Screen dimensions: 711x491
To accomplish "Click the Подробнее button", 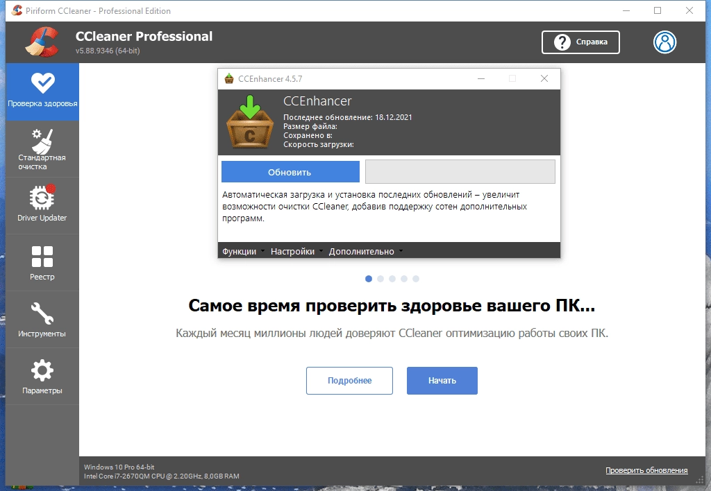I will pyautogui.click(x=349, y=380).
